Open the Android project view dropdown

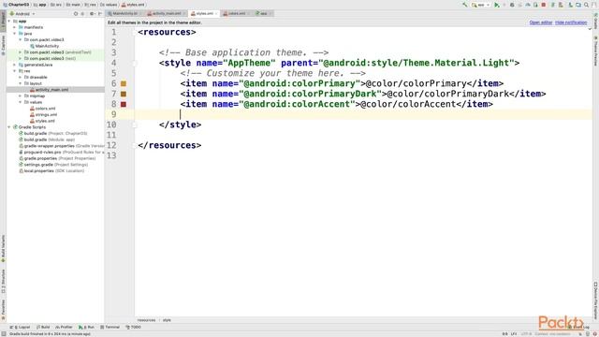[22, 14]
